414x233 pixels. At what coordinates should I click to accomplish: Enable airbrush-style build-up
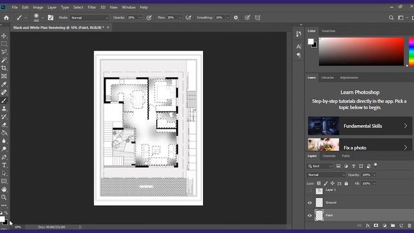coord(188,17)
